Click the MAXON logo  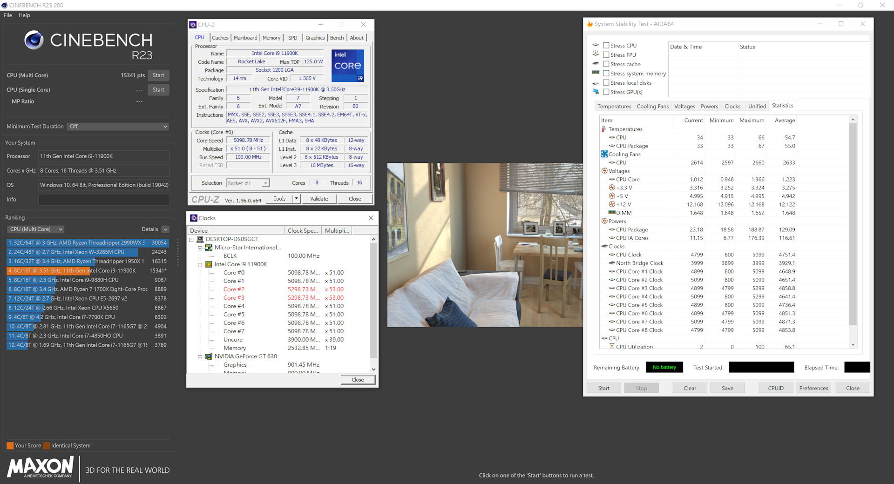41,467
